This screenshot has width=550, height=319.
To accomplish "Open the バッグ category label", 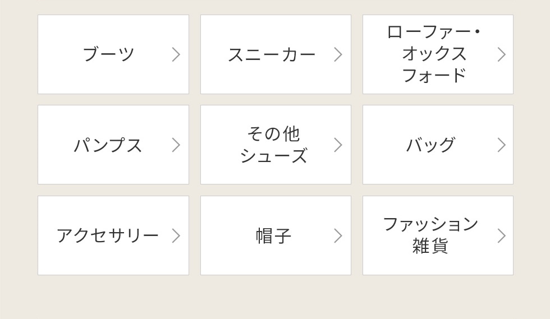I will tap(430, 145).
